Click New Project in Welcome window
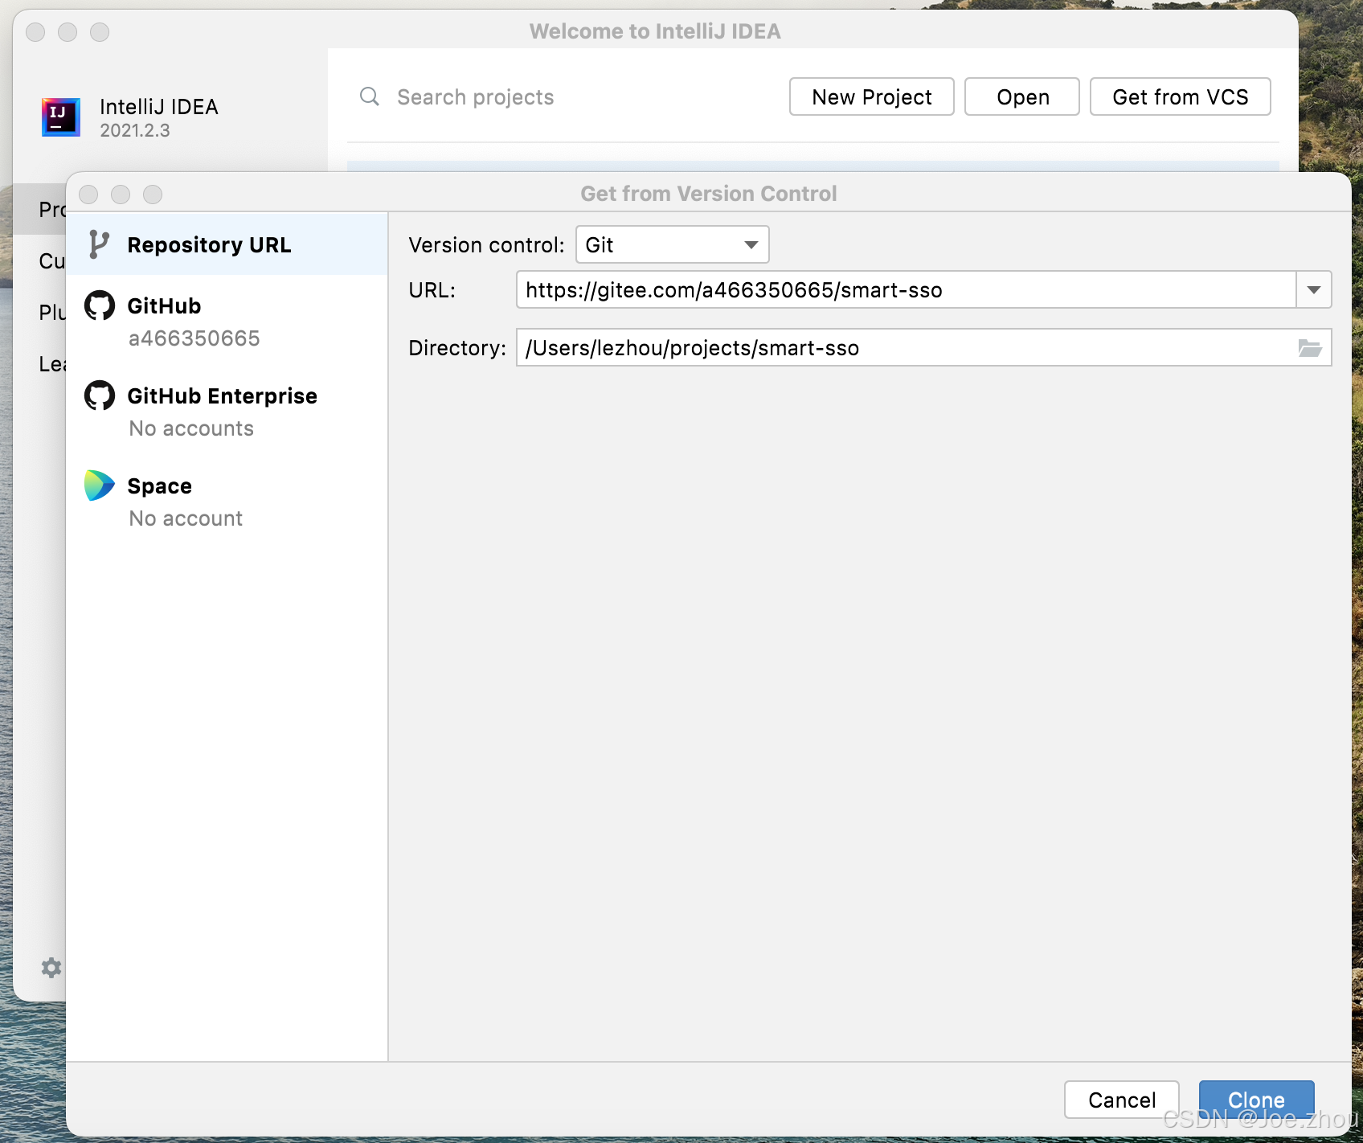1363x1143 pixels. coord(872,96)
